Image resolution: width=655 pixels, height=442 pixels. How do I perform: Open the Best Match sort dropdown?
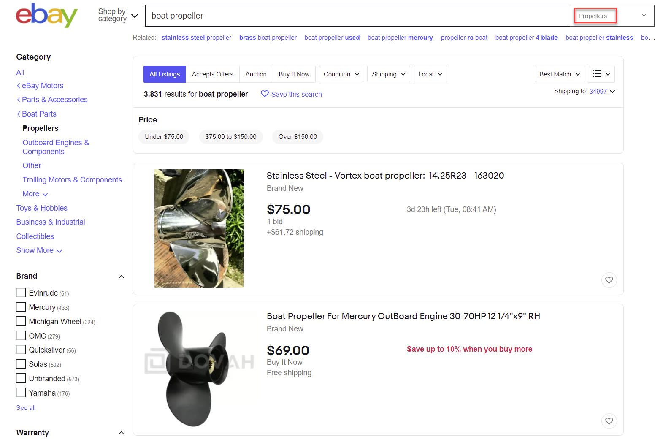tap(559, 74)
